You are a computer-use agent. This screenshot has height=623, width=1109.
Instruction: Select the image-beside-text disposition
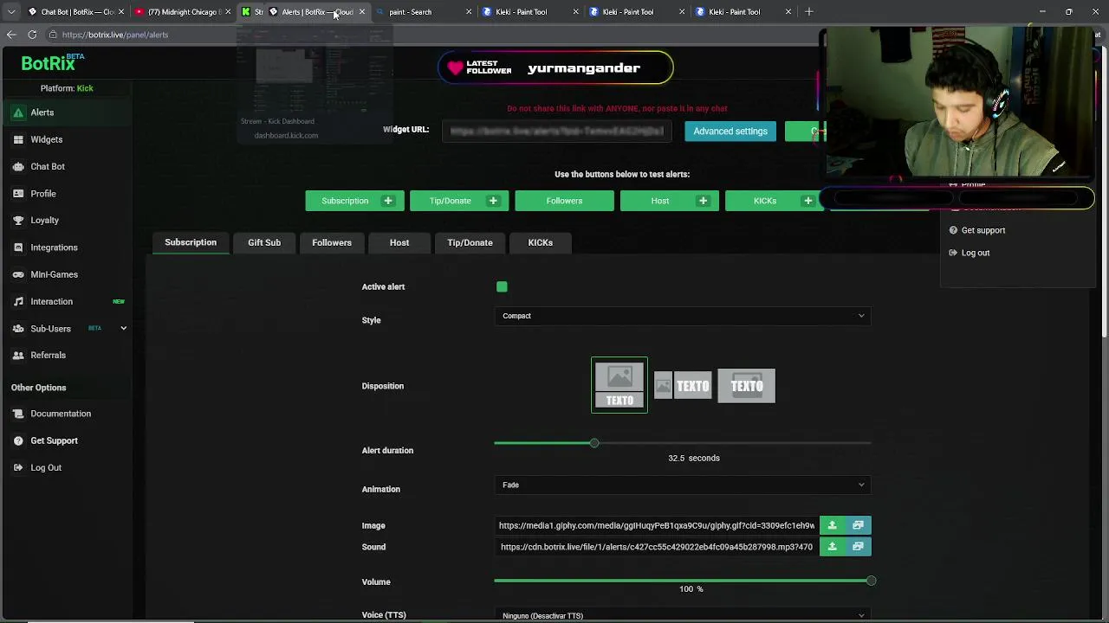pos(683,386)
